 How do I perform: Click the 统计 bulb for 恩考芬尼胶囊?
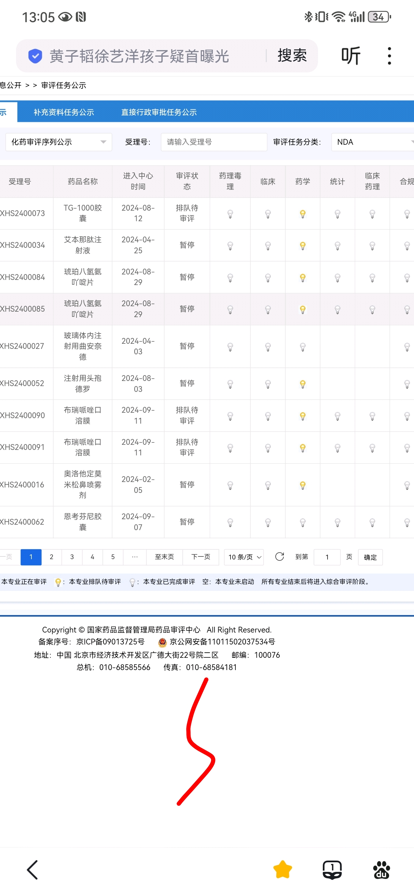tap(337, 522)
